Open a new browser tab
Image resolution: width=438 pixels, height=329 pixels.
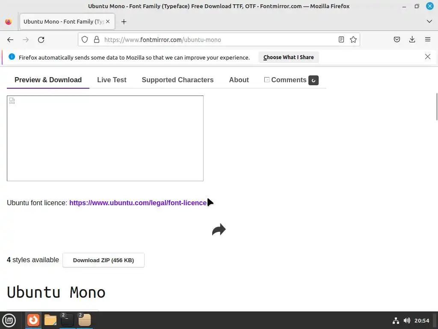pos(124,21)
